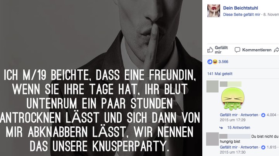279x156 pixels.
Task: Click the reply arrow beside 15 Antworten
Action: pos(221,128)
